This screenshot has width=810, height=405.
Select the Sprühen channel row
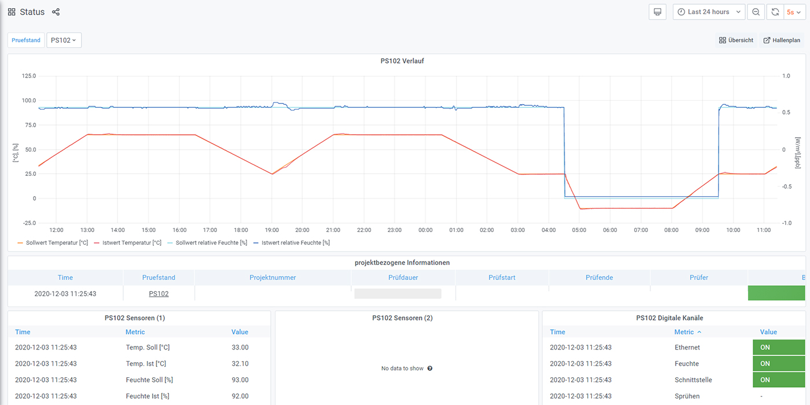click(x=674, y=396)
